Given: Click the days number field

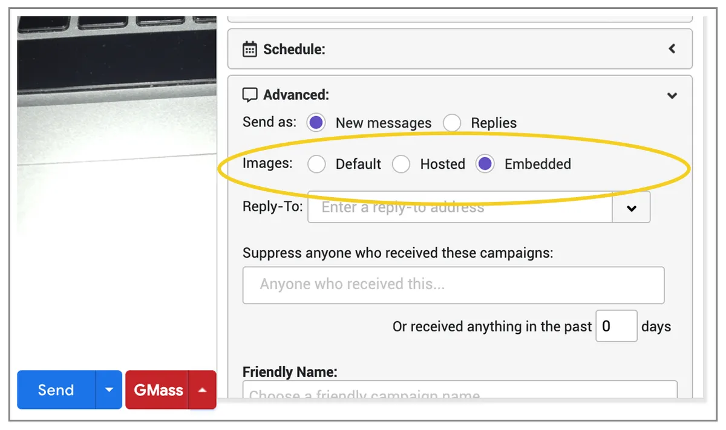Looking at the screenshot, I should (x=616, y=326).
